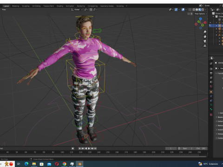Image resolution: width=223 pixels, height=167 pixels.
Task: Switch to rendered viewport shading
Action: (x=203, y=10)
